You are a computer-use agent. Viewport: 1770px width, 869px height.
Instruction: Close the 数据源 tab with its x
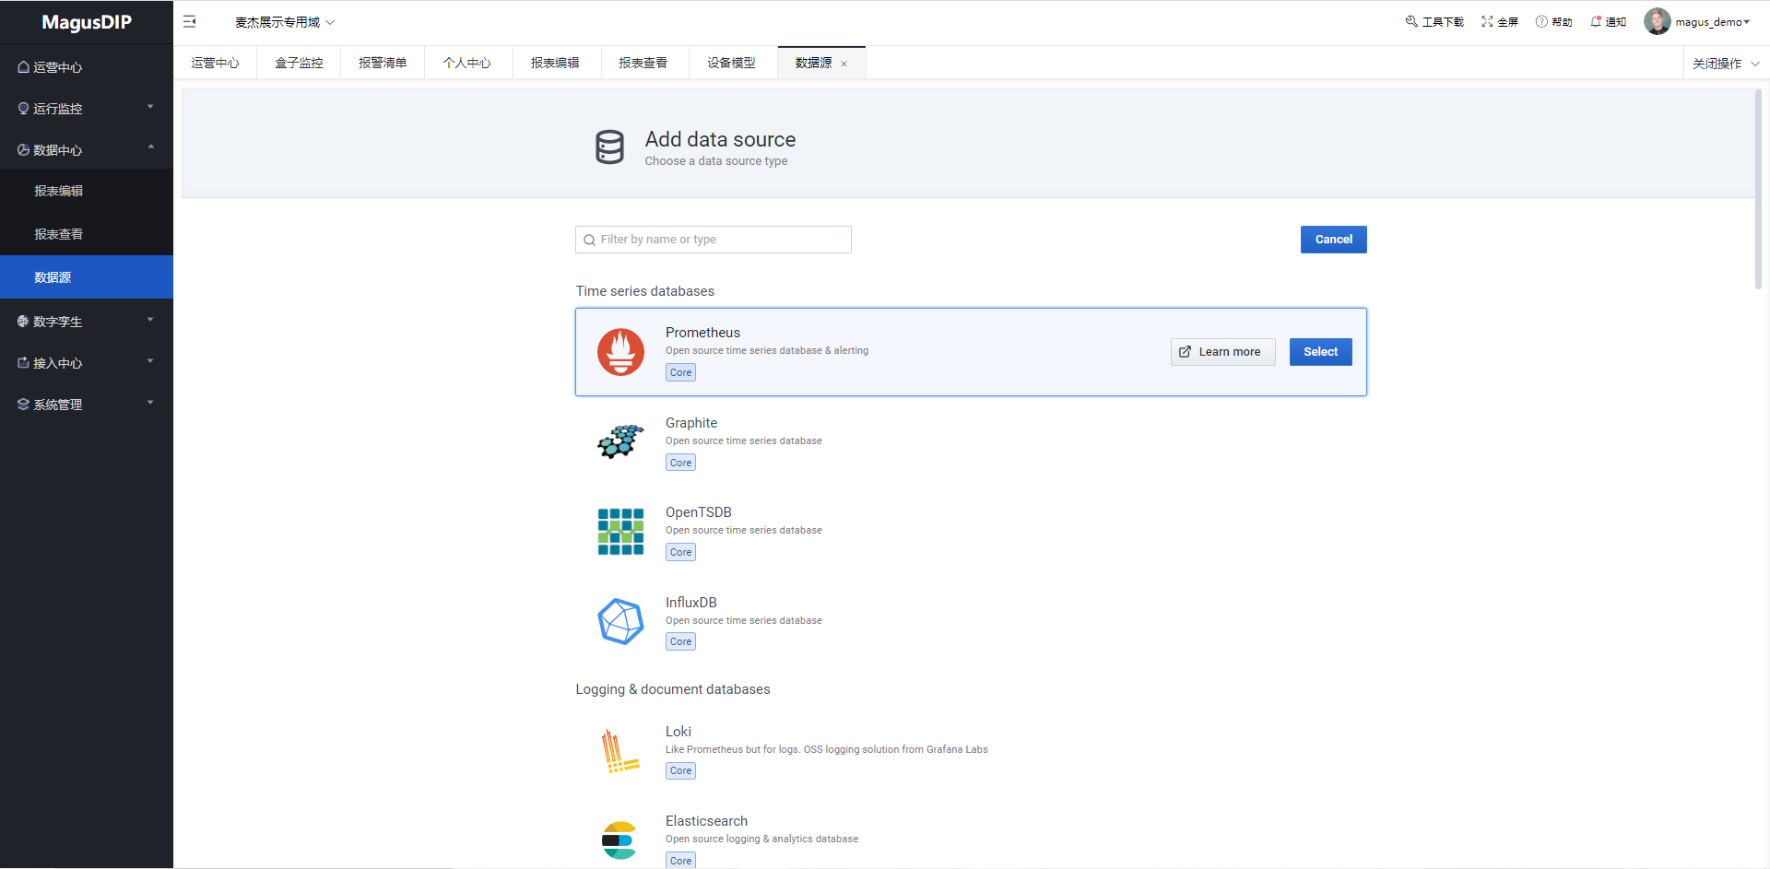[844, 64]
